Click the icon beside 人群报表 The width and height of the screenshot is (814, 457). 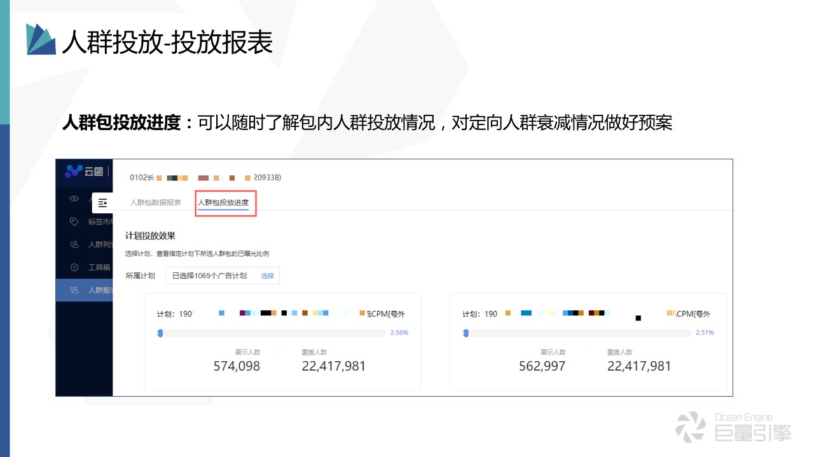[74, 290]
